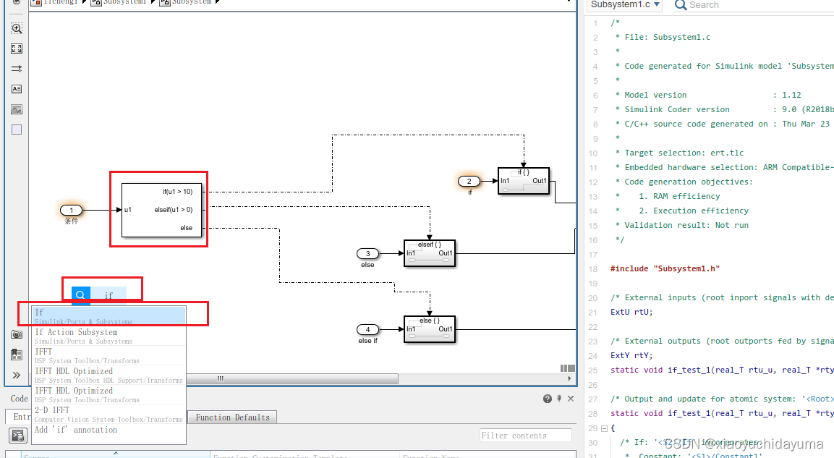The height and width of the screenshot is (458, 834).
Task: Select the area box tool icon
Action: pyautogui.click(x=16, y=129)
